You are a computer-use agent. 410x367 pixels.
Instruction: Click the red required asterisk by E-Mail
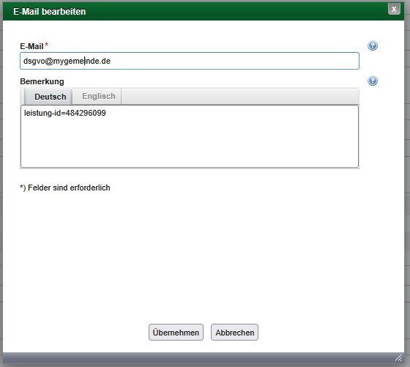pyautogui.click(x=47, y=45)
